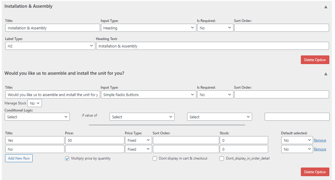Remove the No row
The image size is (335, 180).
320,149
